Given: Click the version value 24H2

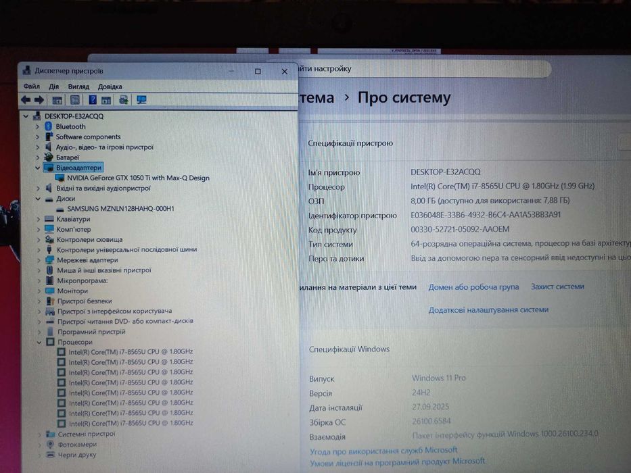Looking at the screenshot, I should tap(421, 393).
